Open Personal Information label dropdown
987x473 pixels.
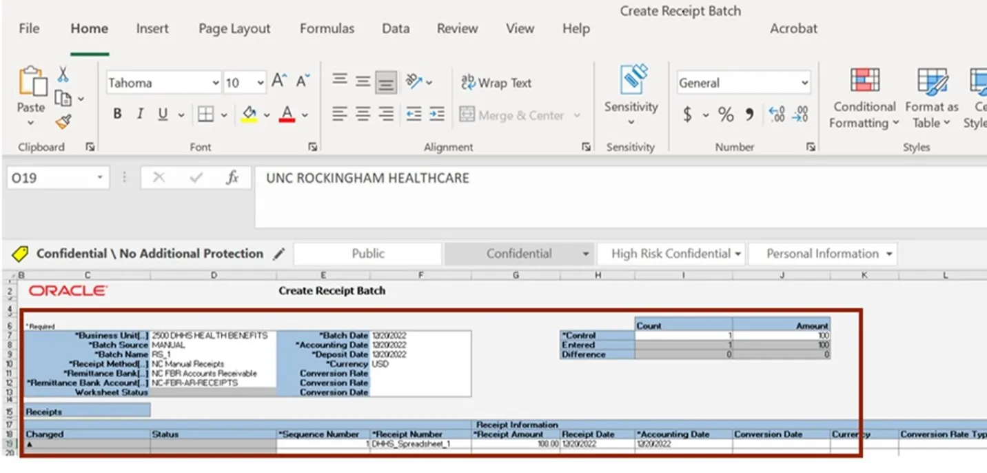(x=889, y=254)
